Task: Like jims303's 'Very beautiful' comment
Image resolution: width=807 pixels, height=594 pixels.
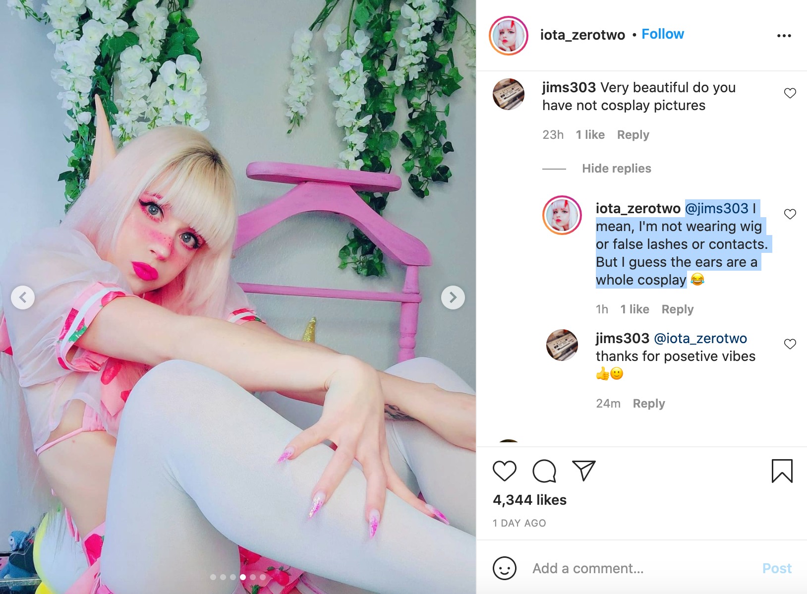Action: (x=790, y=93)
